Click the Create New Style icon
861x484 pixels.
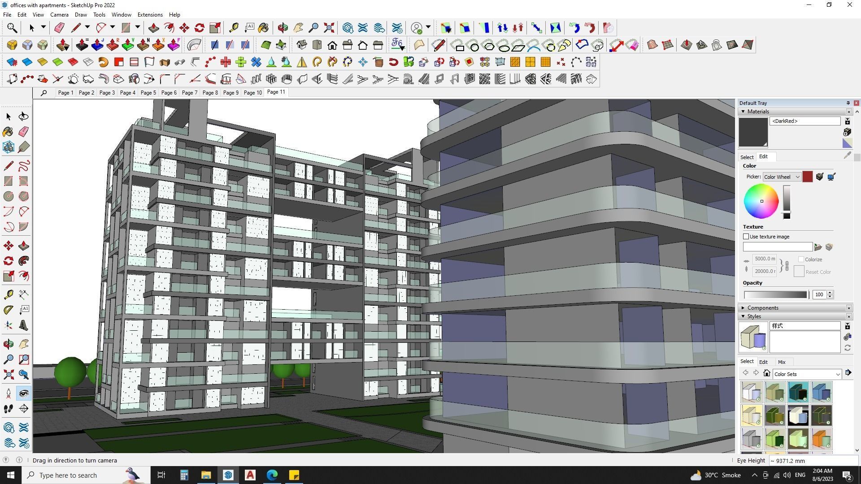click(x=847, y=337)
